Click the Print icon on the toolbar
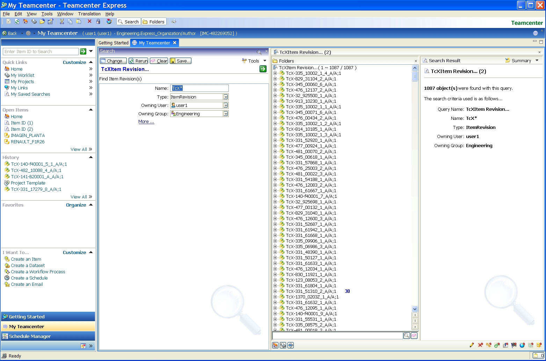 [x=174, y=21]
